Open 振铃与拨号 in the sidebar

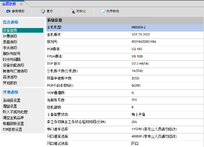(x=12, y=54)
